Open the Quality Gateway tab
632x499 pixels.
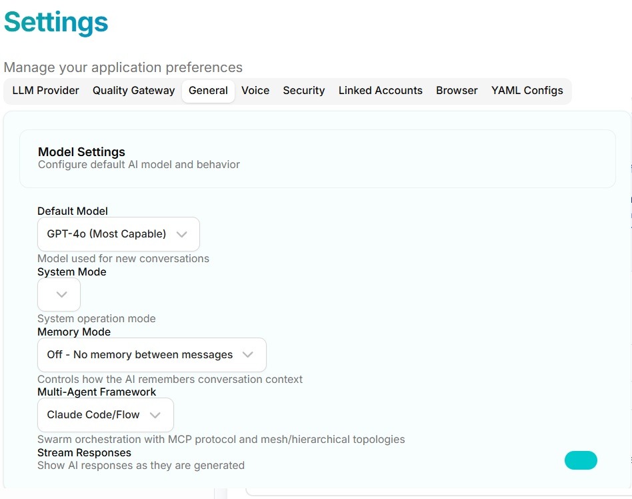[x=133, y=90]
